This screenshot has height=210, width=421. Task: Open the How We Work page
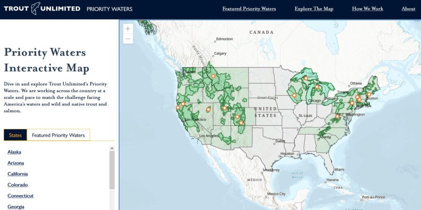coord(368,9)
